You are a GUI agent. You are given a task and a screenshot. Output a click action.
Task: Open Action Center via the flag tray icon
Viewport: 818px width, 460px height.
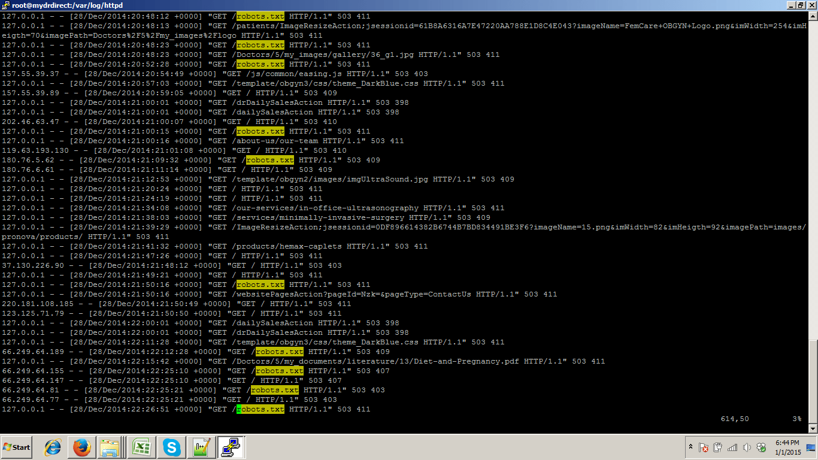[x=704, y=447]
